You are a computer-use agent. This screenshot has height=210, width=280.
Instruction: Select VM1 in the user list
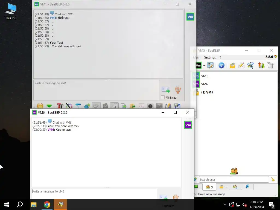pos(235,76)
